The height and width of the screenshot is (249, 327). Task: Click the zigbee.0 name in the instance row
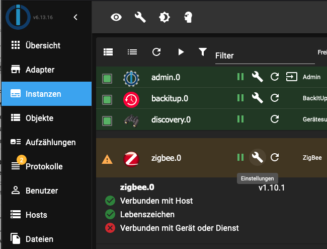166,158
